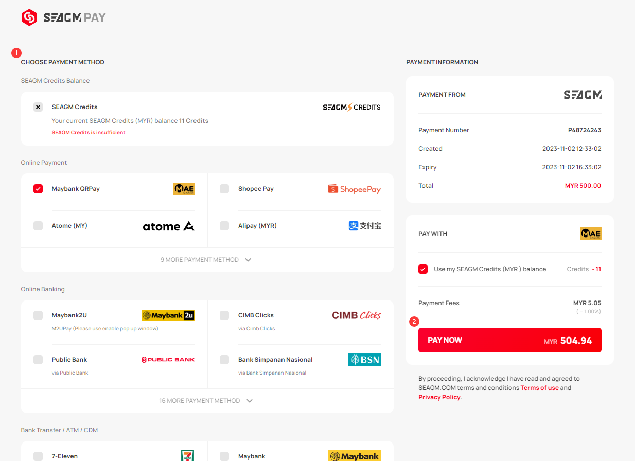
Task: Uncheck the Maybank QRPay payment option
Action: pyautogui.click(x=38, y=189)
